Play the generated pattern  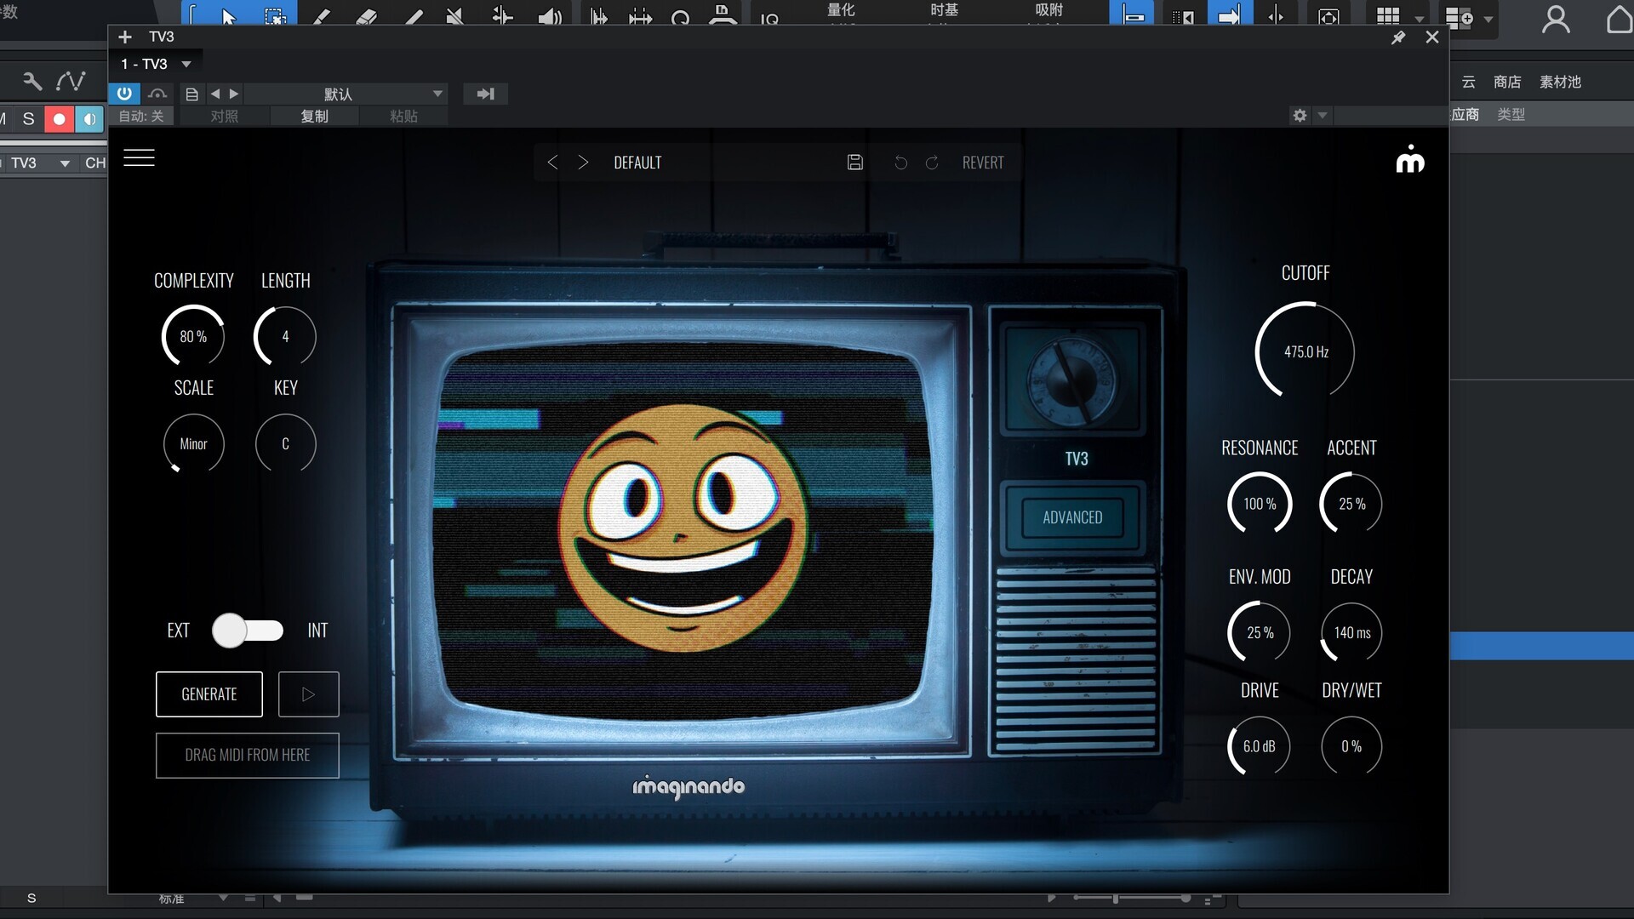click(x=309, y=694)
